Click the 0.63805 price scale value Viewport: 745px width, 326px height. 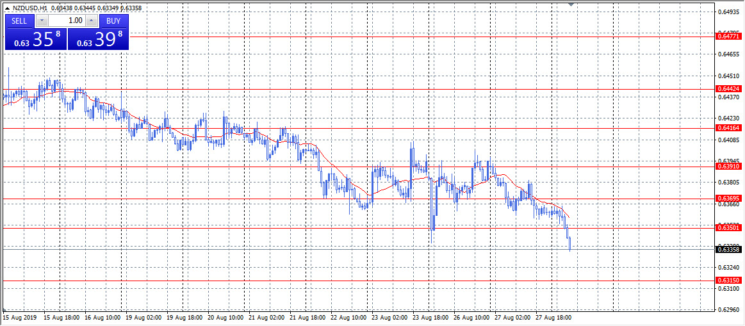[728, 183]
